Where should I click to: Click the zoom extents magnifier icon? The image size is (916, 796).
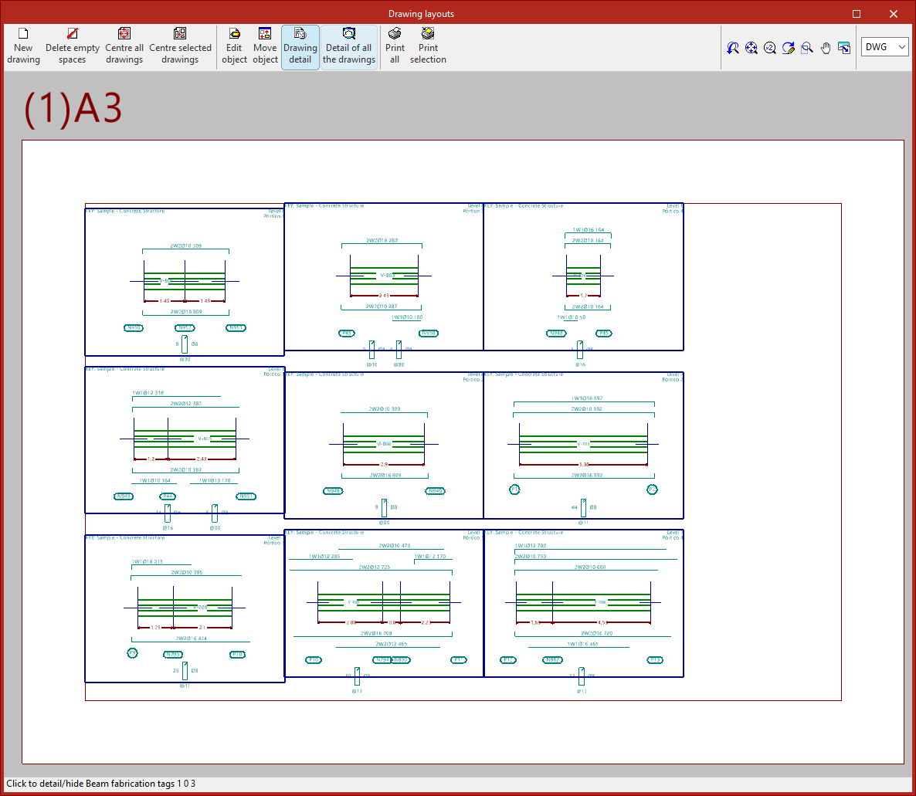[751, 48]
